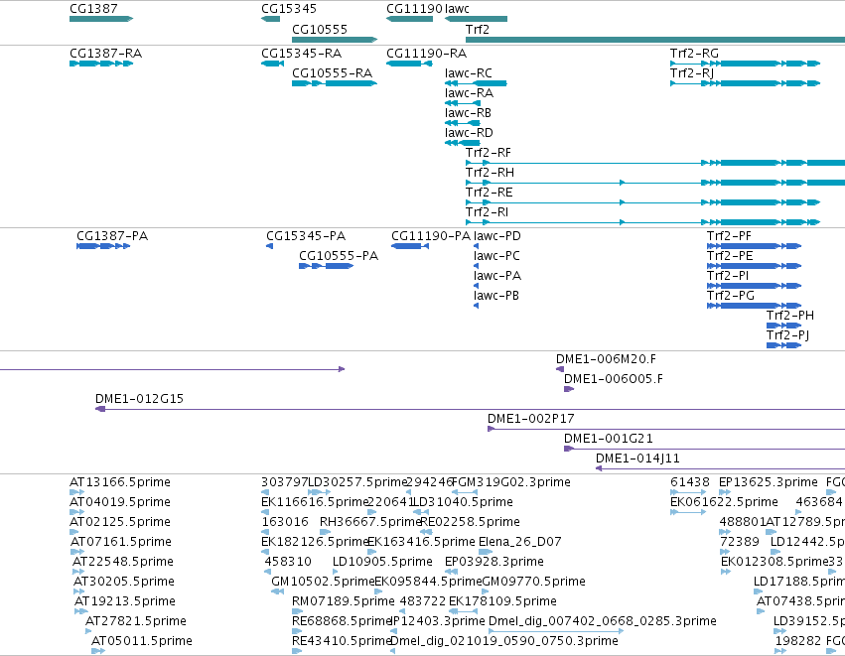The image size is (845, 656).
Task: Select Dmel_dig_007402_0668_0285.3prime label
Action: pyautogui.click(x=603, y=621)
